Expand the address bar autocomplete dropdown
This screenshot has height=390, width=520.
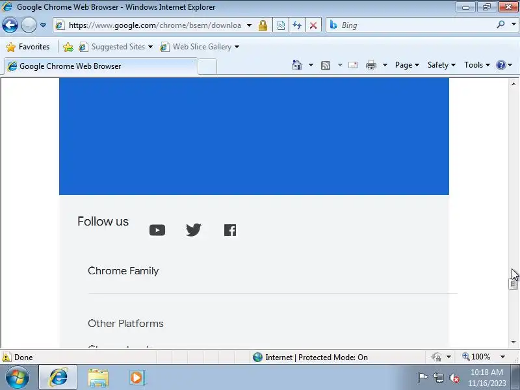(250, 25)
